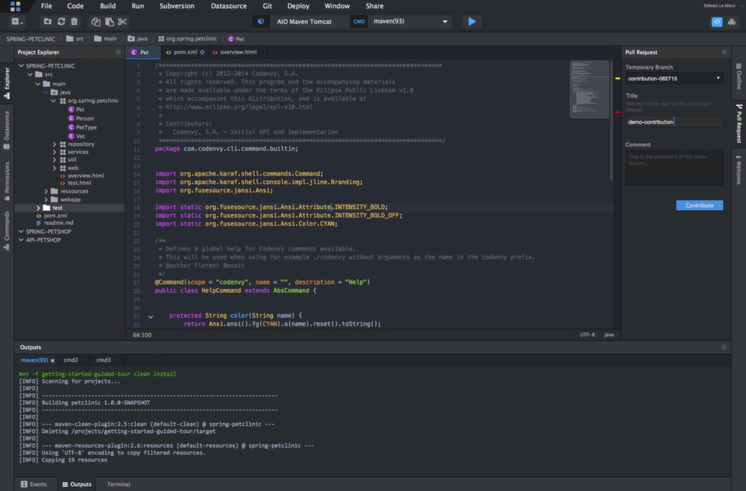Expand the test folder
The height and width of the screenshot is (491, 746).
click(x=38, y=208)
